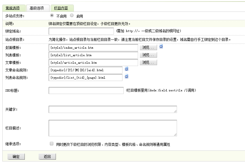Select the 不启用 radio button
Image resolution: width=245 pixels, height=162 pixels.
[52, 16]
